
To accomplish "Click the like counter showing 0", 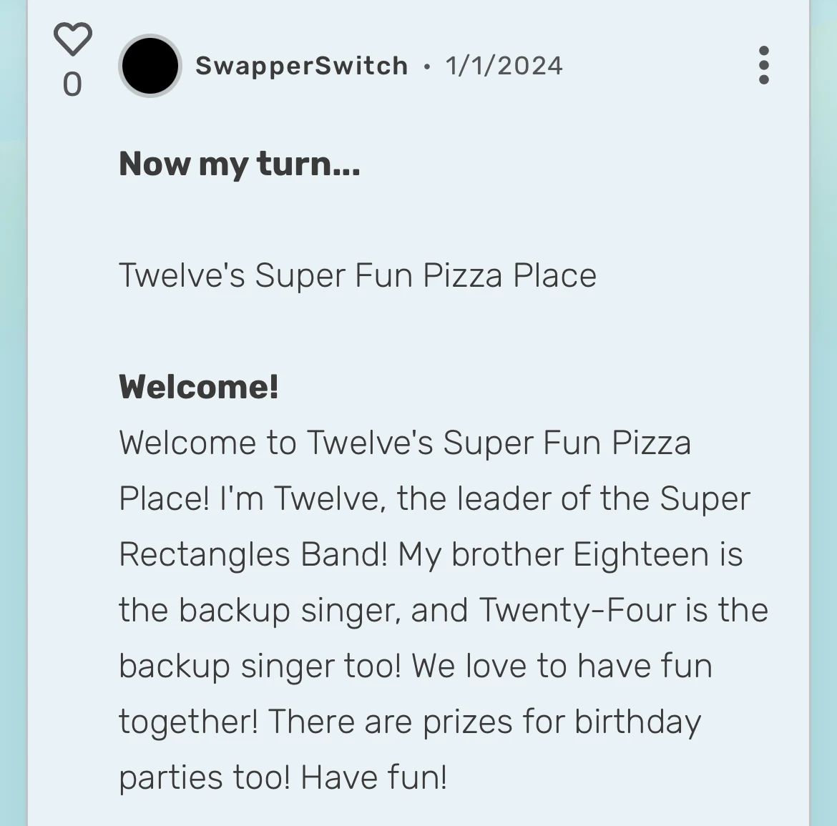I will coord(72,86).
